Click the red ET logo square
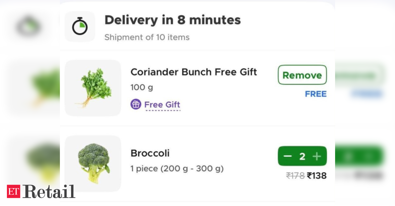This screenshot has width=395, height=206. [x=13, y=191]
